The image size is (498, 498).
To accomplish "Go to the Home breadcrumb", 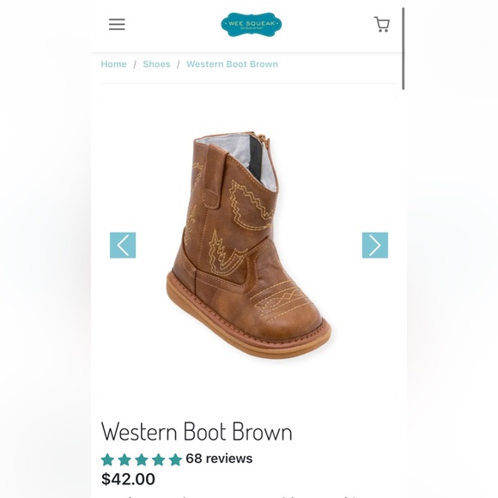I will coord(113,64).
